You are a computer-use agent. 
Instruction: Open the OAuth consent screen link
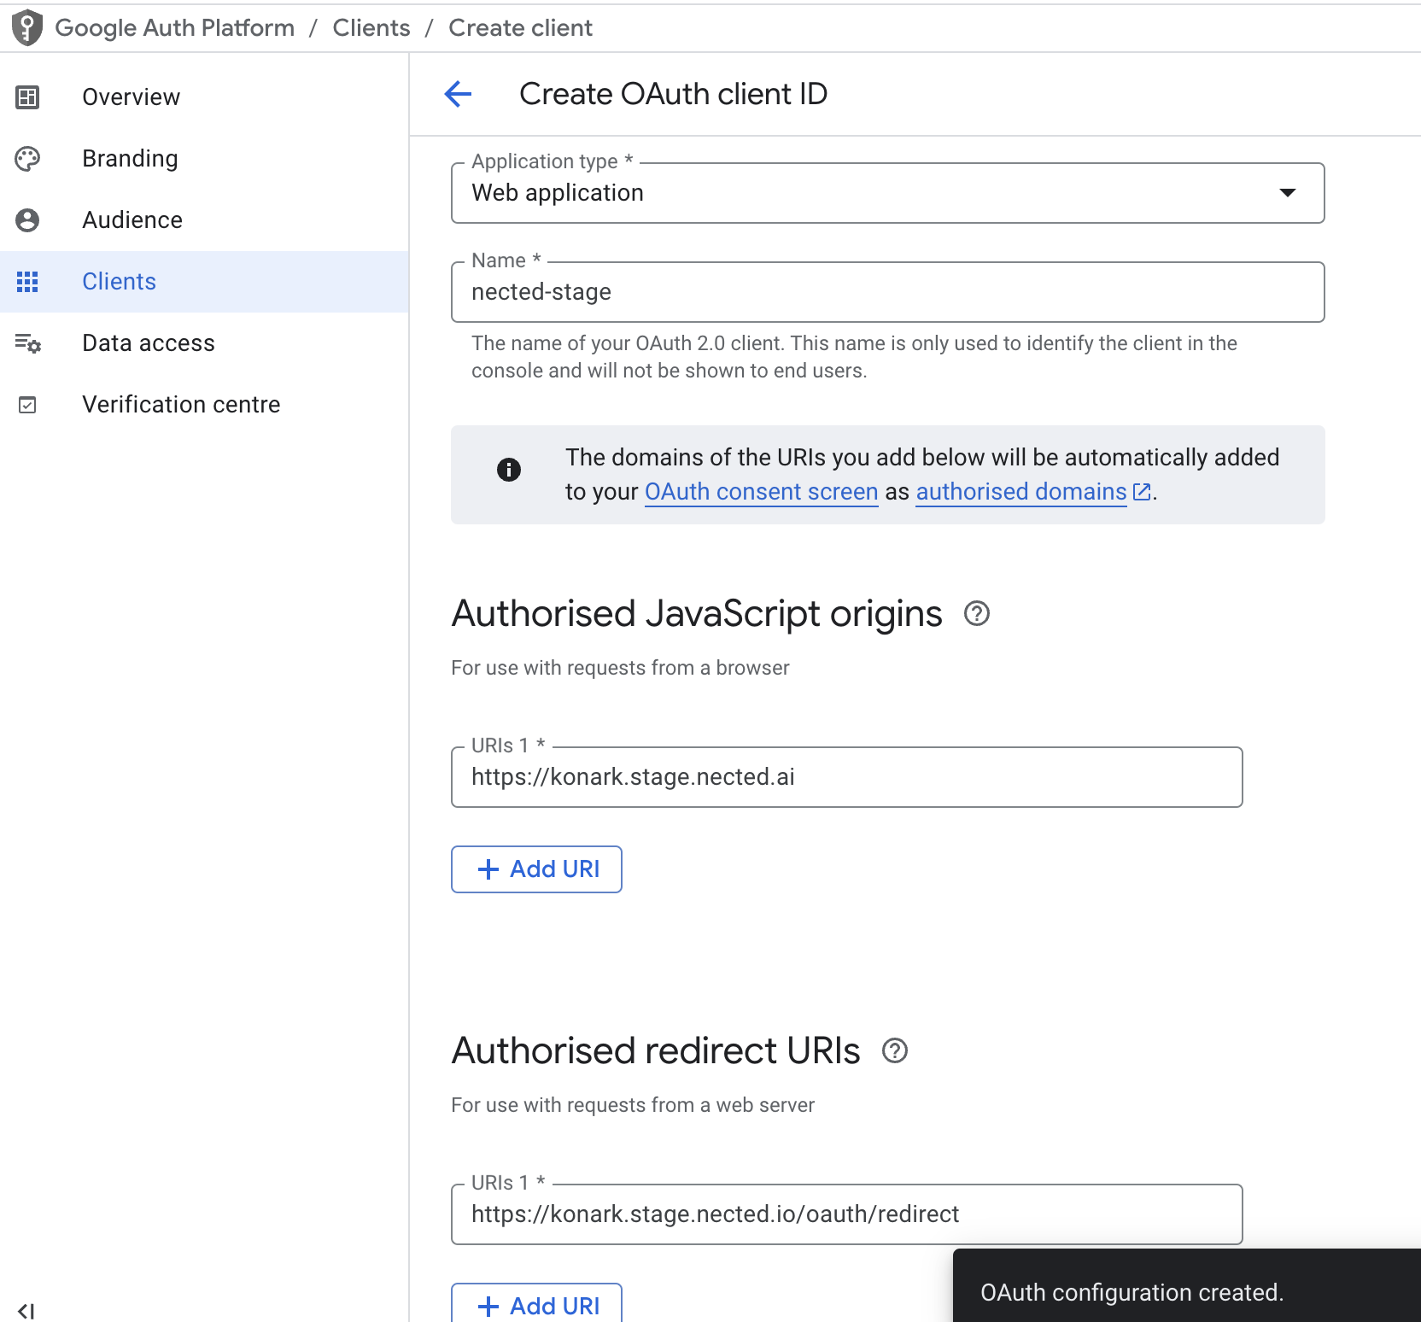coord(761,492)
